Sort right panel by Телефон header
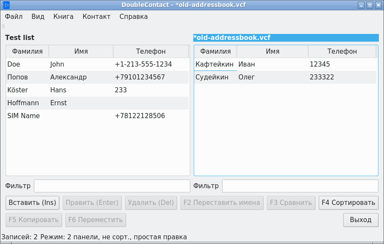Screen dimensions: 384x244 tap(342, 52)
